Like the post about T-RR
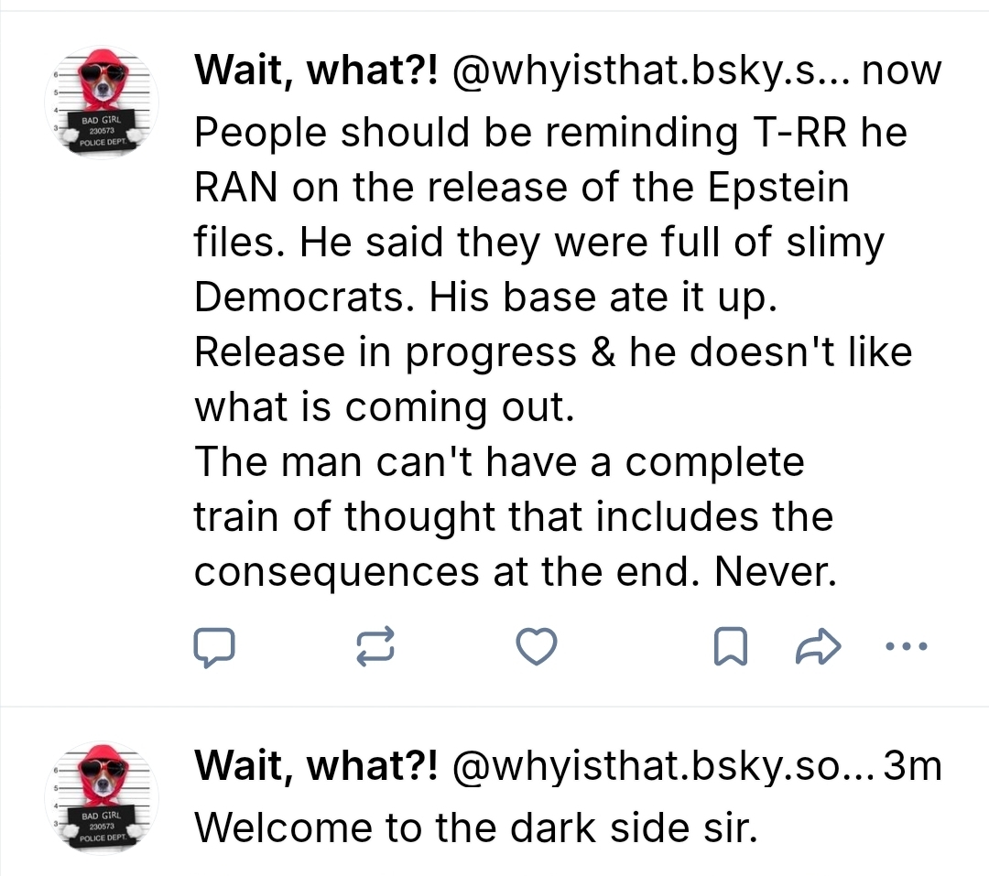Viewport: 989px width, 876px height. 537,648
